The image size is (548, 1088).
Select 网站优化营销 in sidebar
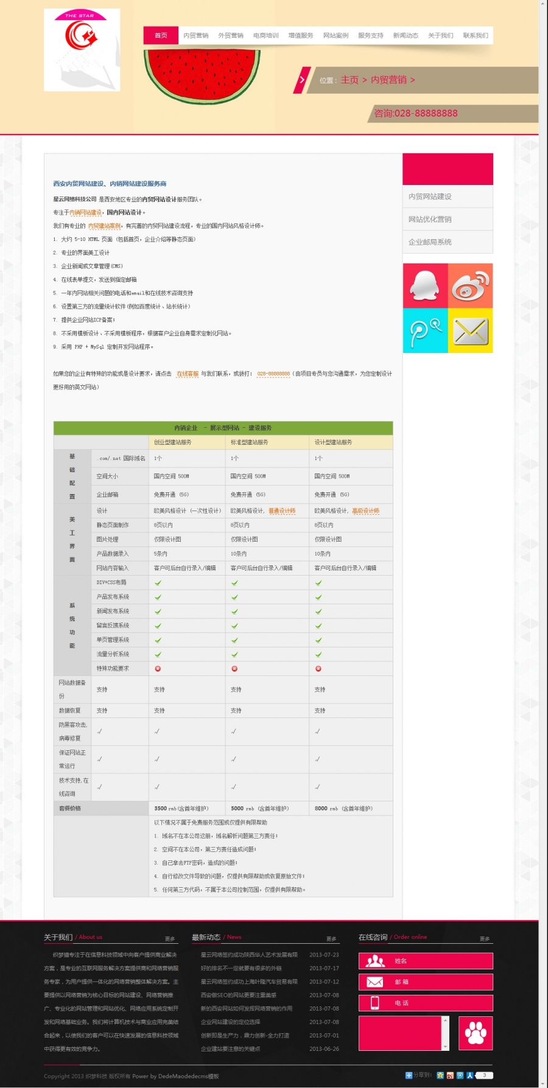point(448,219)
